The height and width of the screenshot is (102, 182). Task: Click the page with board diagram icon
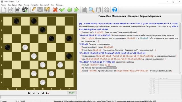point(18,10)
